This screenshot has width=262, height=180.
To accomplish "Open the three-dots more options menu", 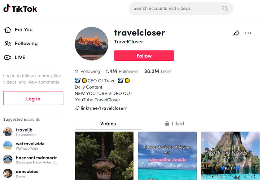I will [x=248, y=33].
